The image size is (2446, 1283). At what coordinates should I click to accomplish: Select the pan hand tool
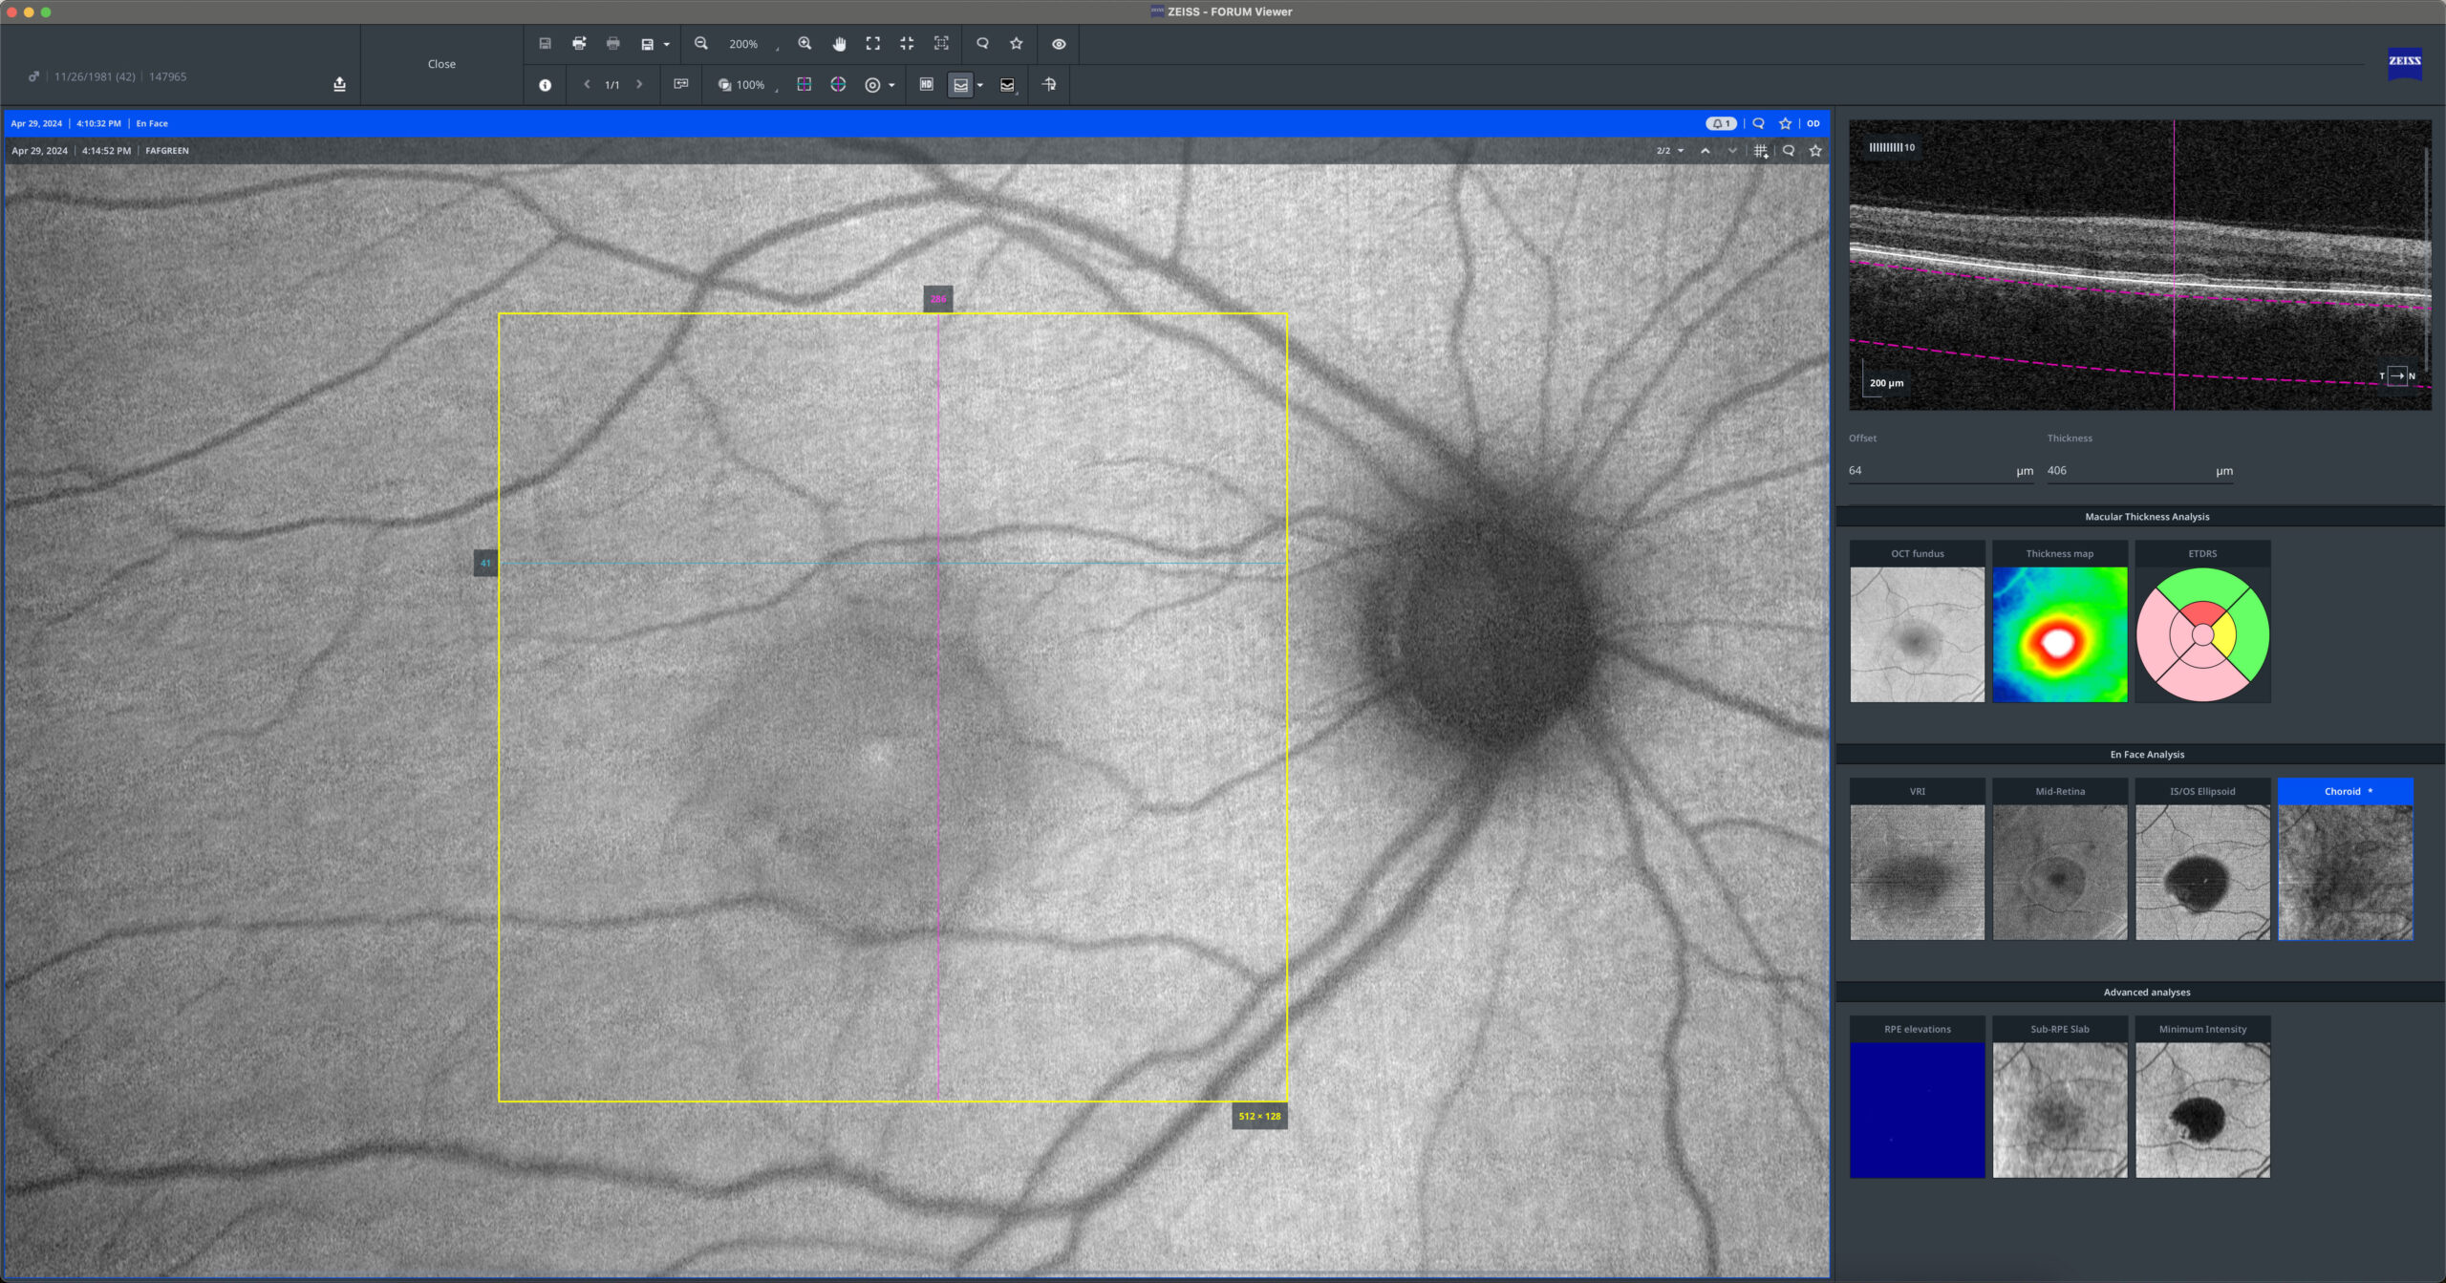click(839, 44)
